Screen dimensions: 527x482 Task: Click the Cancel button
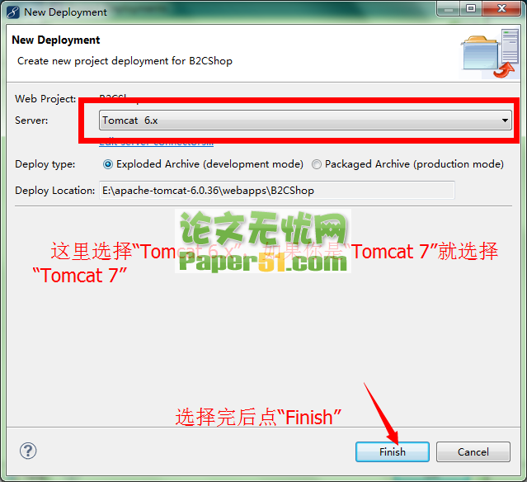click(x=473, y=451)
